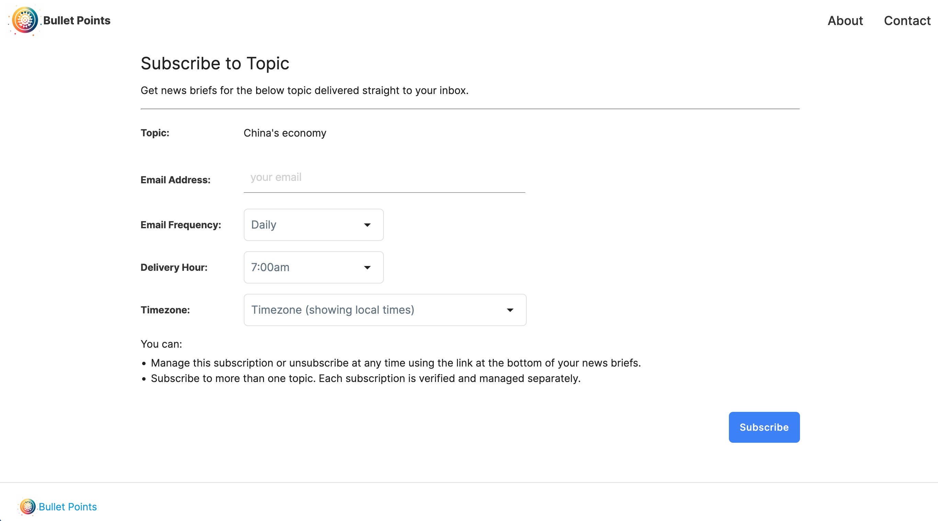This screenshot has width=938, height=521.
Task: Open the 7:00am delivery hour dropdown
Action: 313,267
